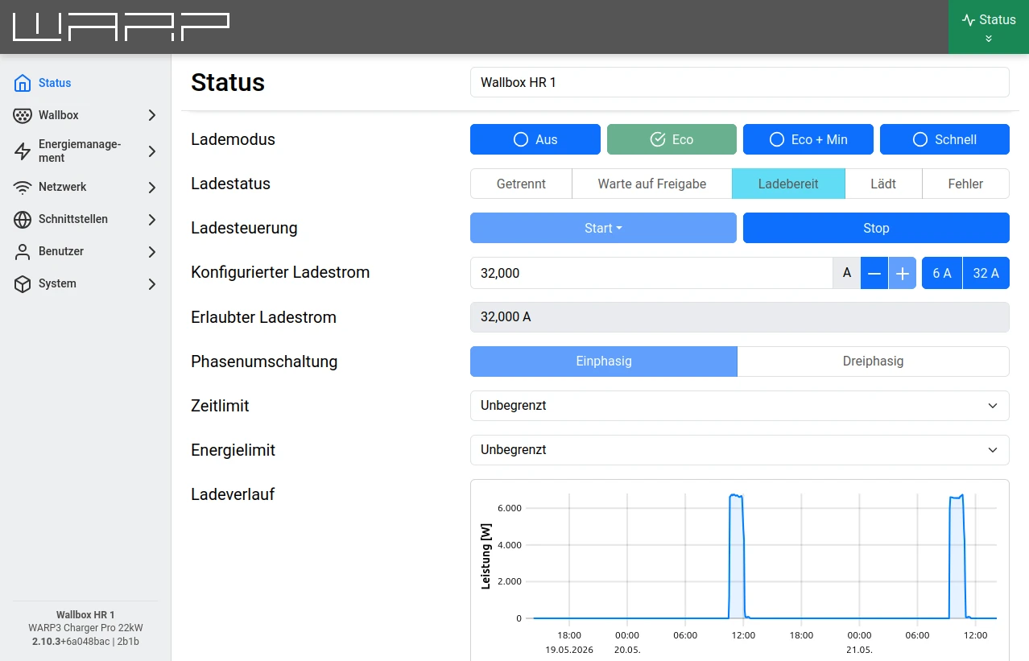This screenshot has height=661, width=1029.
Task: Open the Netzwerk sidebar section
Action: (x=85, y=187)
